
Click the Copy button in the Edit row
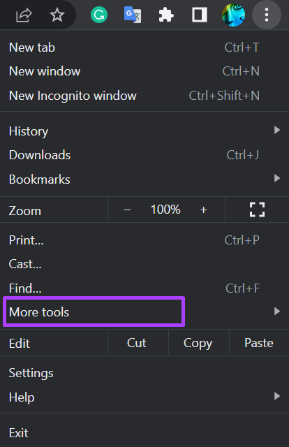click(x=199, y=343)
